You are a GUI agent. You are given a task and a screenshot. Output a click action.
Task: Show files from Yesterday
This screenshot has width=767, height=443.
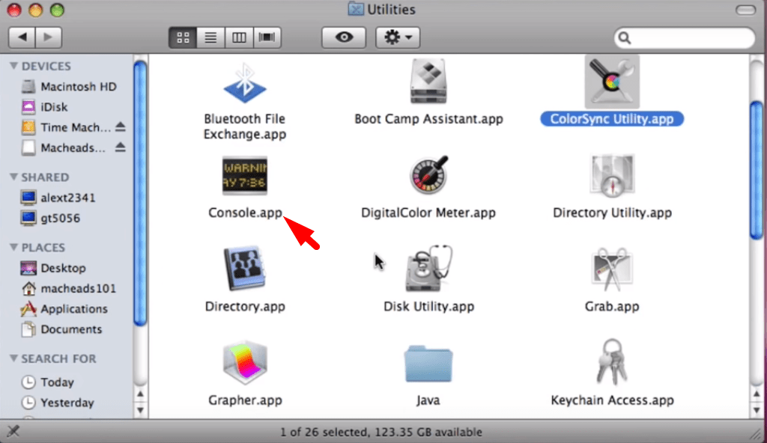[x=58, y=403]
